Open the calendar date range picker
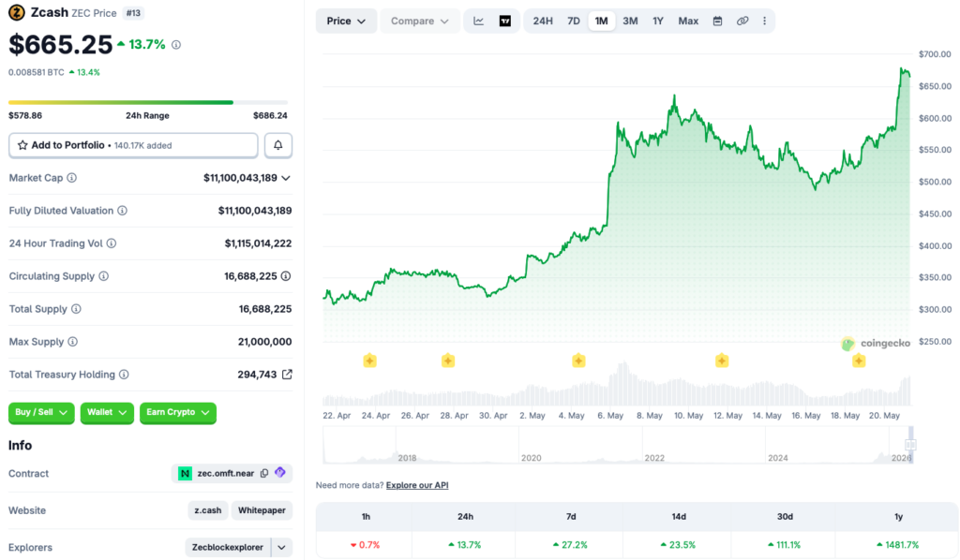 click(x=717, y=21)
